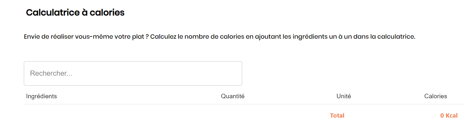This screenshot has height=125, width=468.
Task: Click the empty row between Ingrédients and Total
Action: pyautogui.click(x=244, y=108)
